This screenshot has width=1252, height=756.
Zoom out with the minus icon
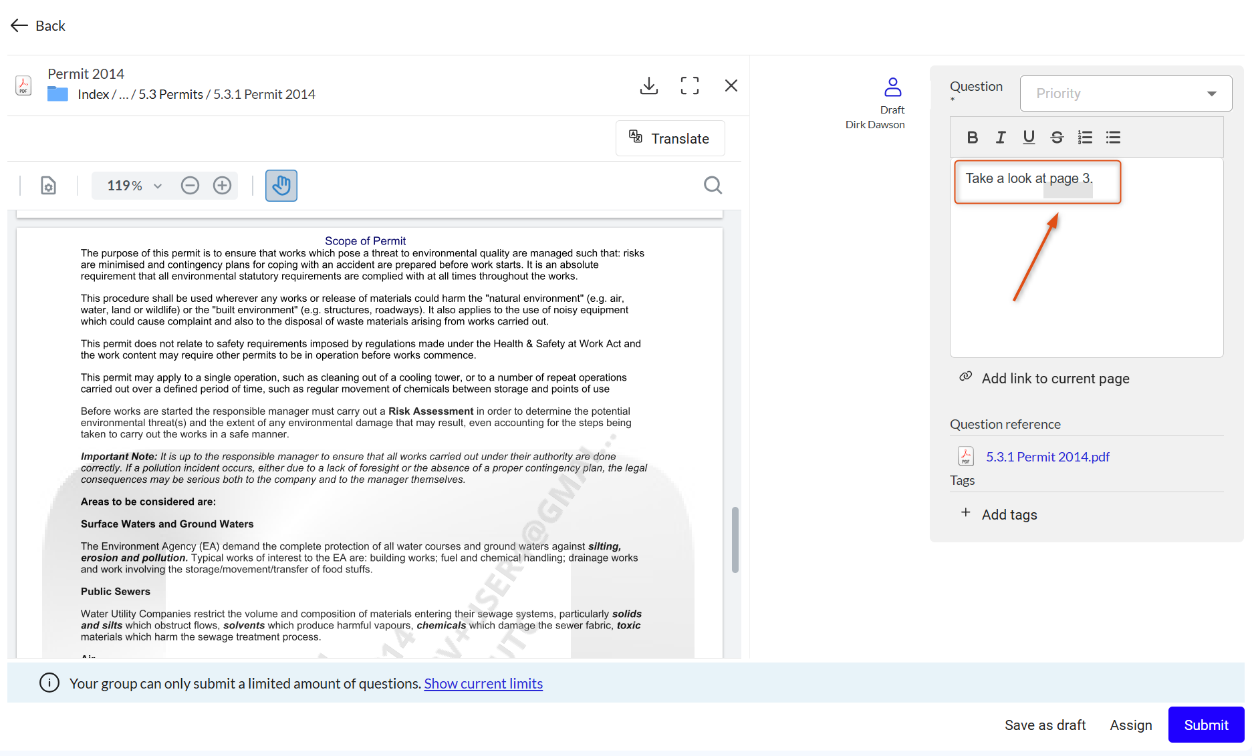coord(190,185)
